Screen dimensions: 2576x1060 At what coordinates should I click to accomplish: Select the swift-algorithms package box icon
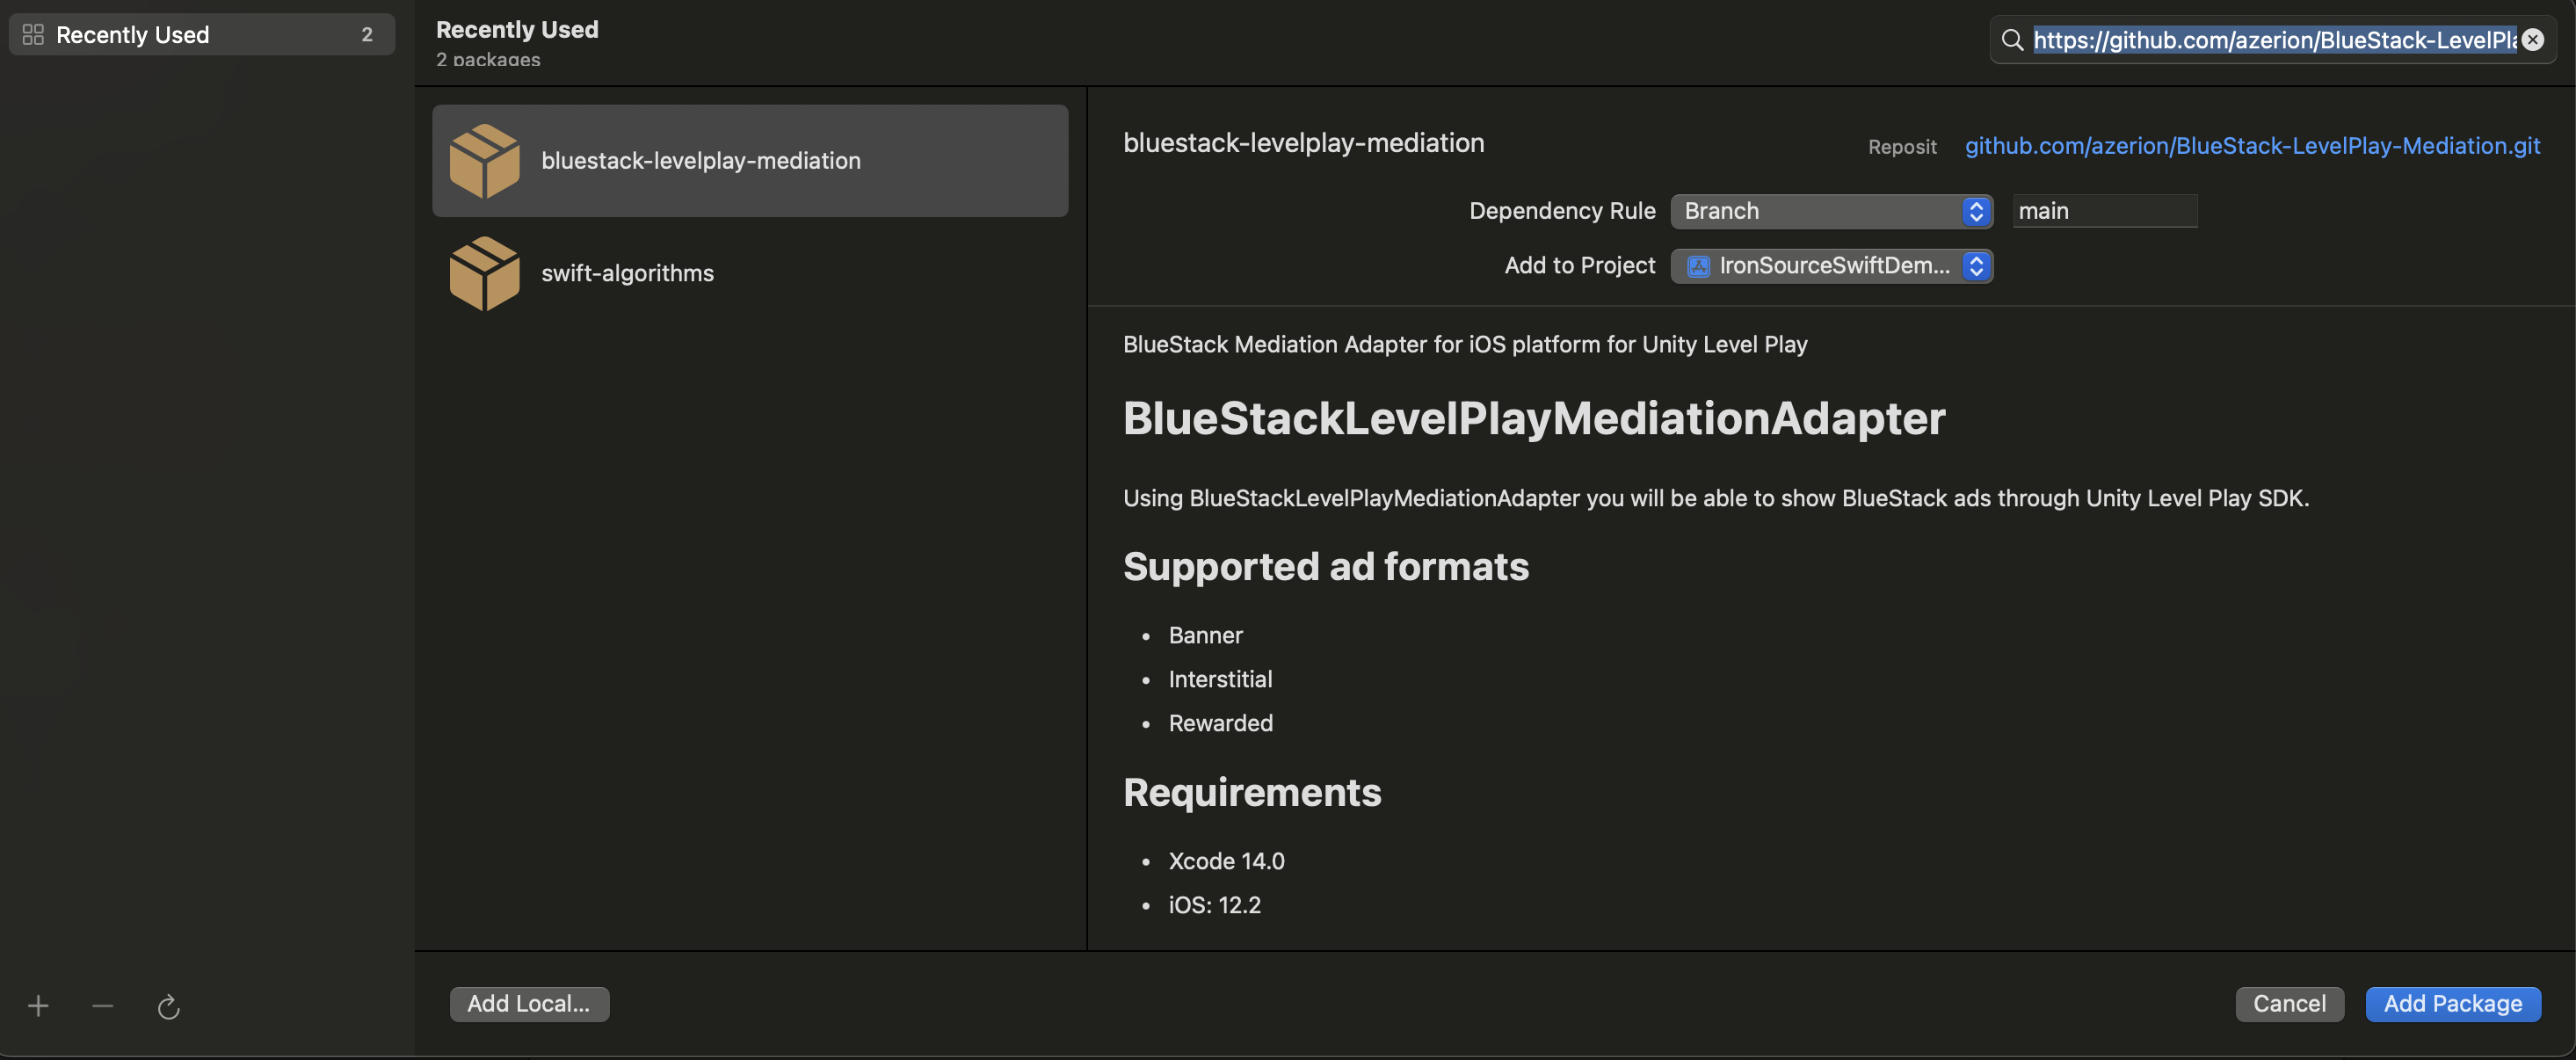click(x=485, y=273)
